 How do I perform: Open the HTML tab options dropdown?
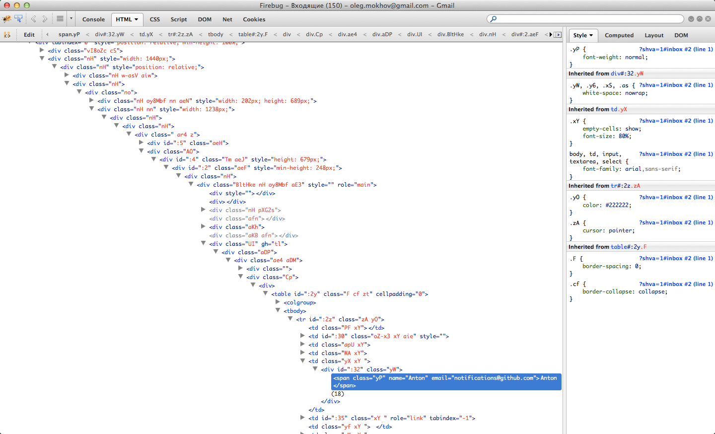click(136, 19)
